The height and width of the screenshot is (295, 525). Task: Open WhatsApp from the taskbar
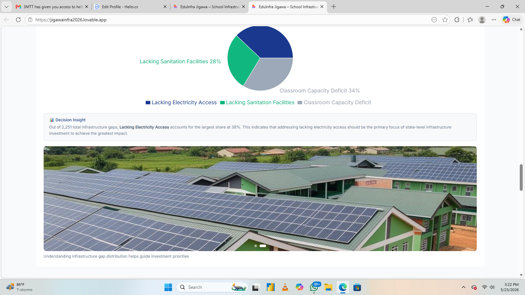click(x=314, y=287)
